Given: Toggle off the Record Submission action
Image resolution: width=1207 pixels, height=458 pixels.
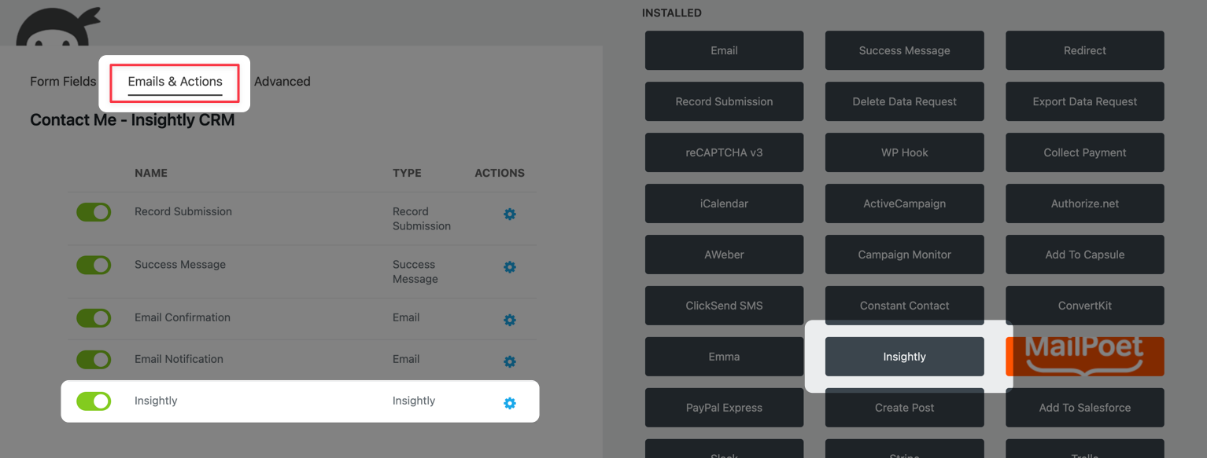Looking at the screenshot, I should click(x=94, y=211).
